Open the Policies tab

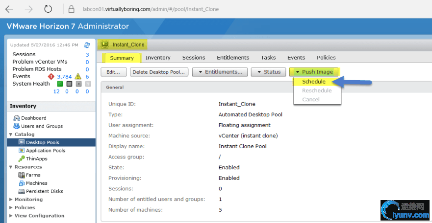click(326, 58)
